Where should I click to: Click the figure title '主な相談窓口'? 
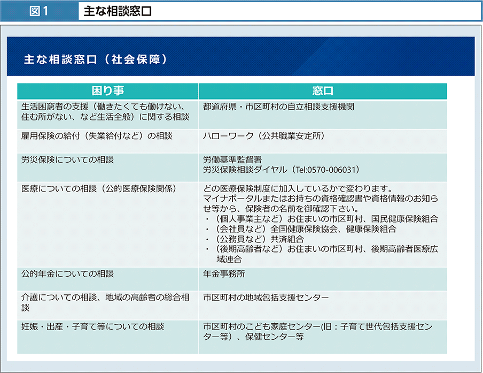[x=118, y=11]
